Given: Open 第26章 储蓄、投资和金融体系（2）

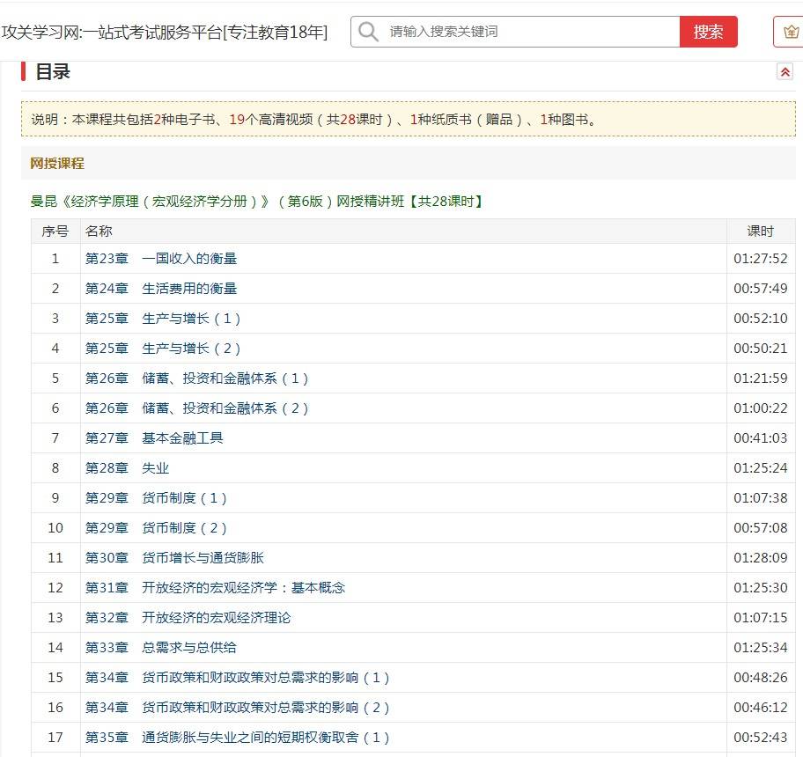Looking at the screenshot, I should click(197, 408).
